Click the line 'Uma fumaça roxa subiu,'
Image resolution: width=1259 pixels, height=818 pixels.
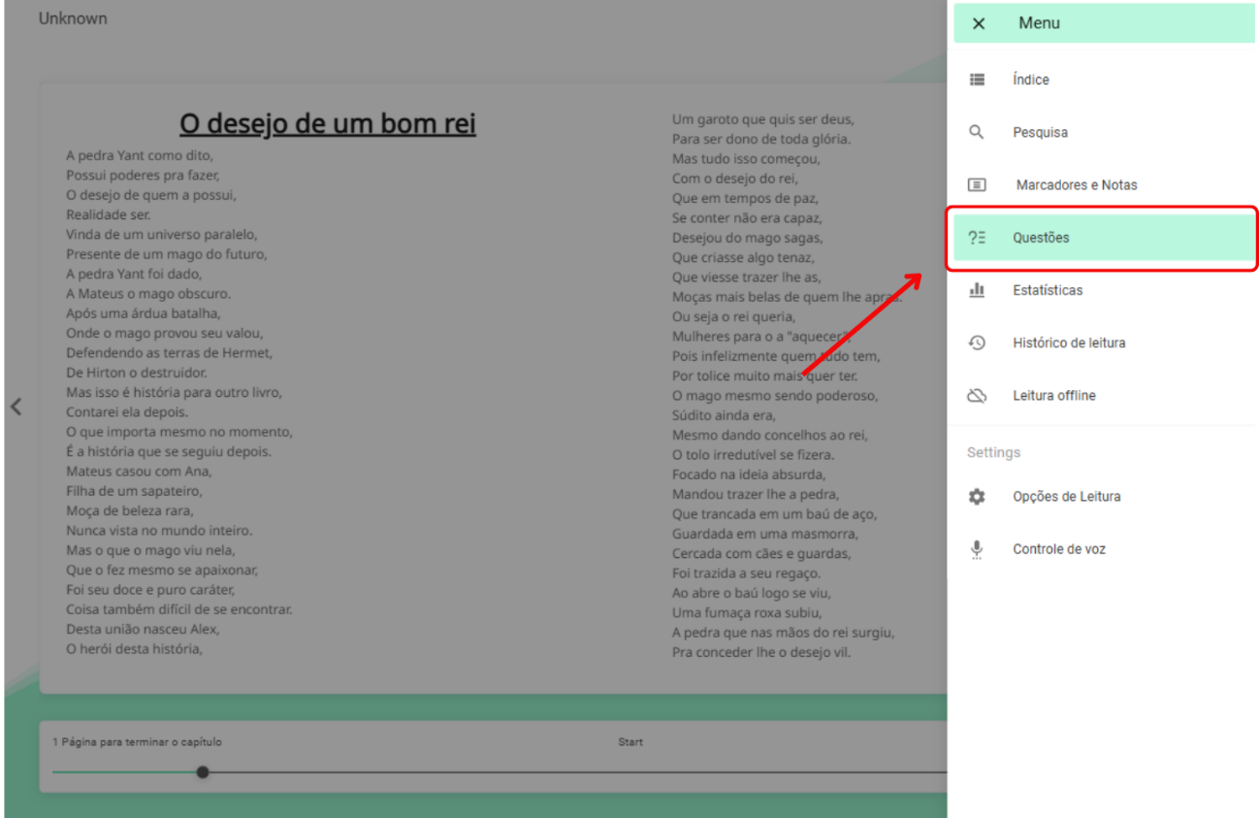747,612
